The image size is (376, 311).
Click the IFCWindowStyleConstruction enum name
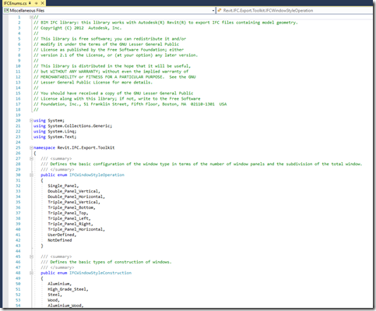[100, 273]
